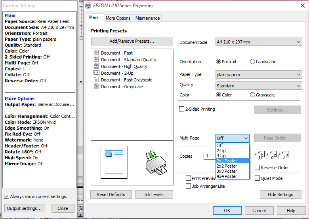Click the Document - 2-Up preset icon
This screenshot has width=309, height=219.
(96, 73)
